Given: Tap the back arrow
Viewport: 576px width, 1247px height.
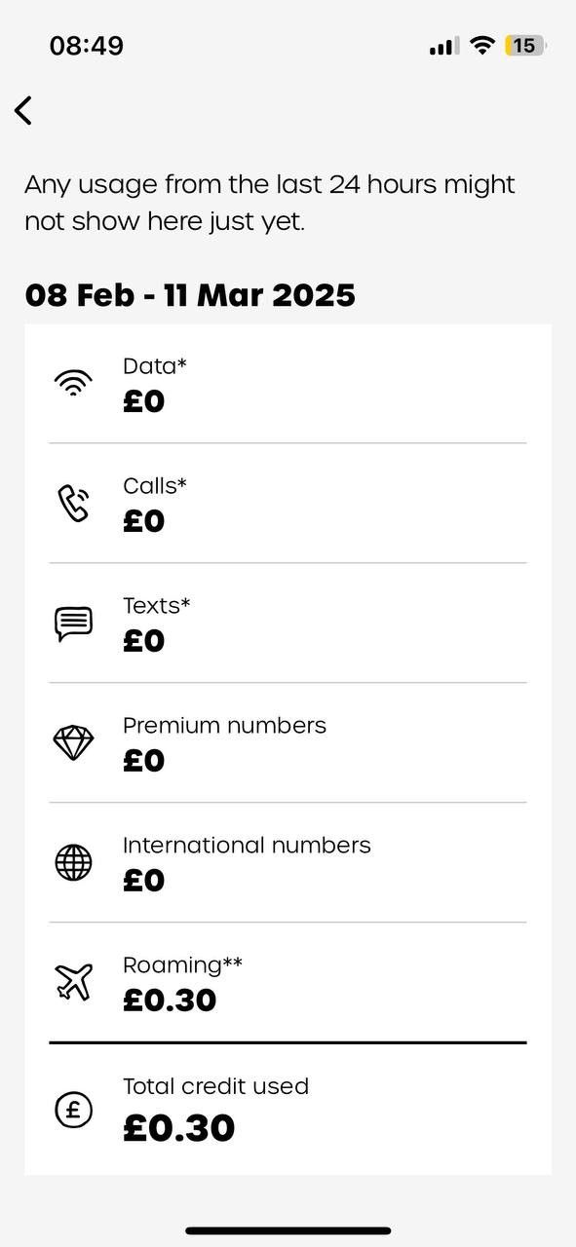Looking at the screenshot, I should [x=23, y=110].
